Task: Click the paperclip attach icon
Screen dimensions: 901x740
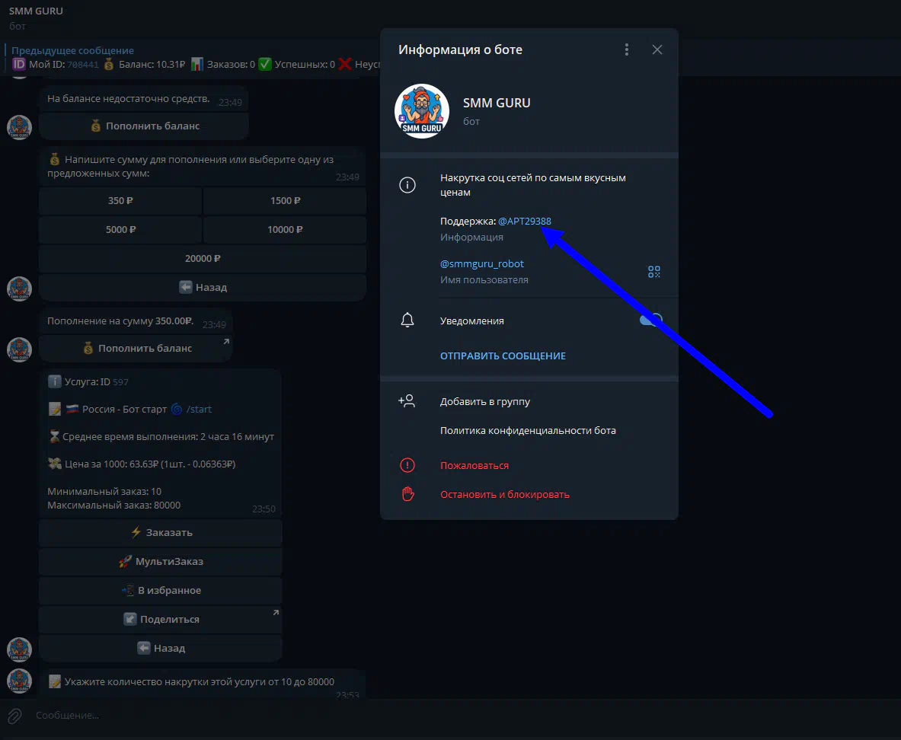Action: 15,716
